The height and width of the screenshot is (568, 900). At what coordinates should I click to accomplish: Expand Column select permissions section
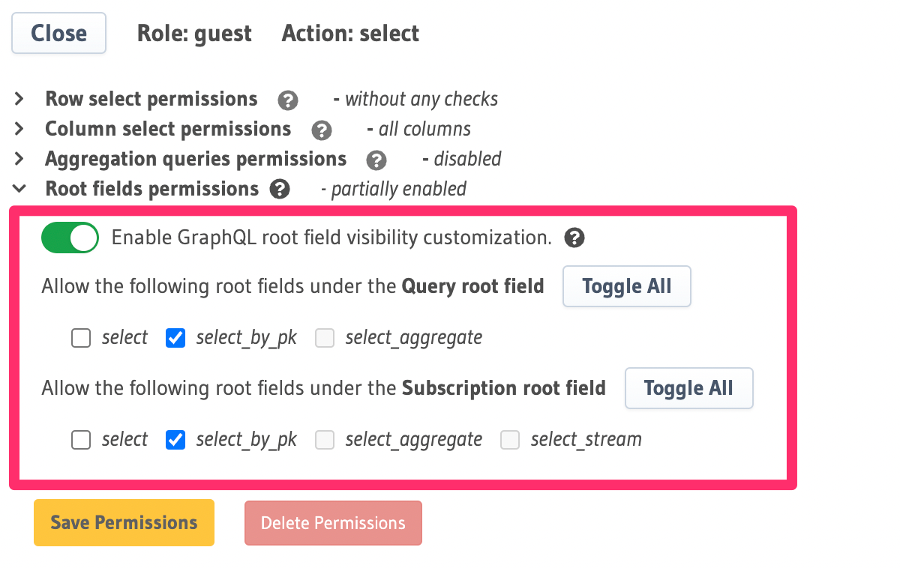point(19,128)
